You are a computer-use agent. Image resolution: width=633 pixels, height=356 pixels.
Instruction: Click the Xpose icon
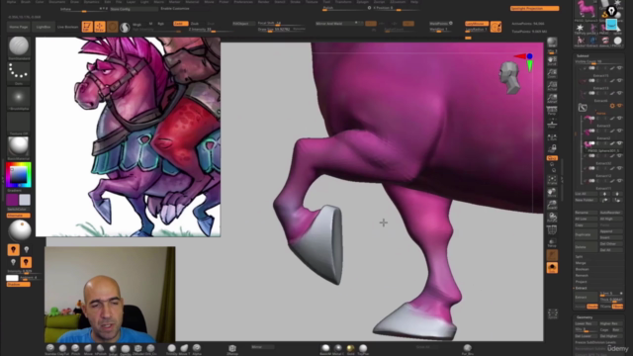tap(553, 313)
